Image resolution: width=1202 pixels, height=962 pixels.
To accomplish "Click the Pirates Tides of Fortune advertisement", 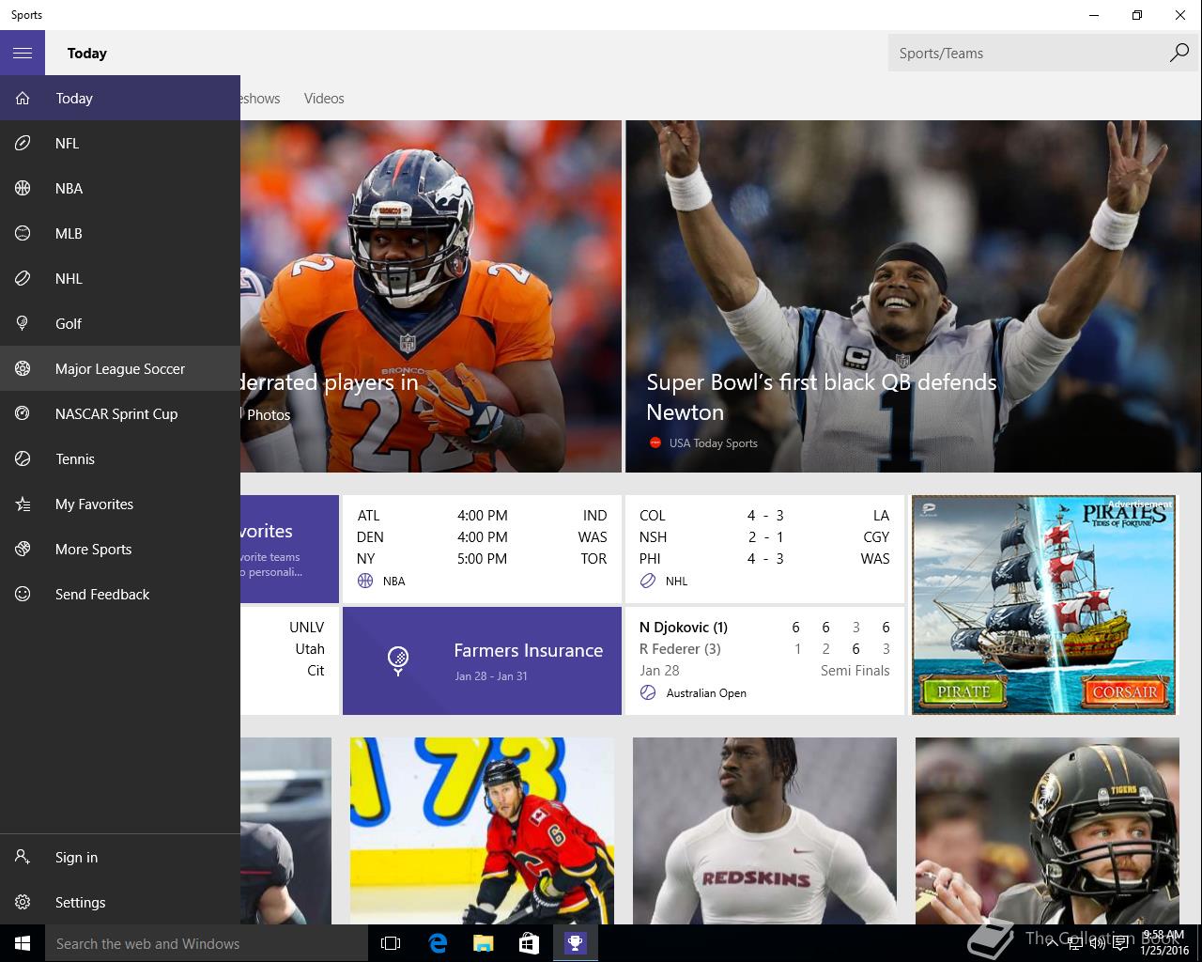I will (x=1043, y=604).
